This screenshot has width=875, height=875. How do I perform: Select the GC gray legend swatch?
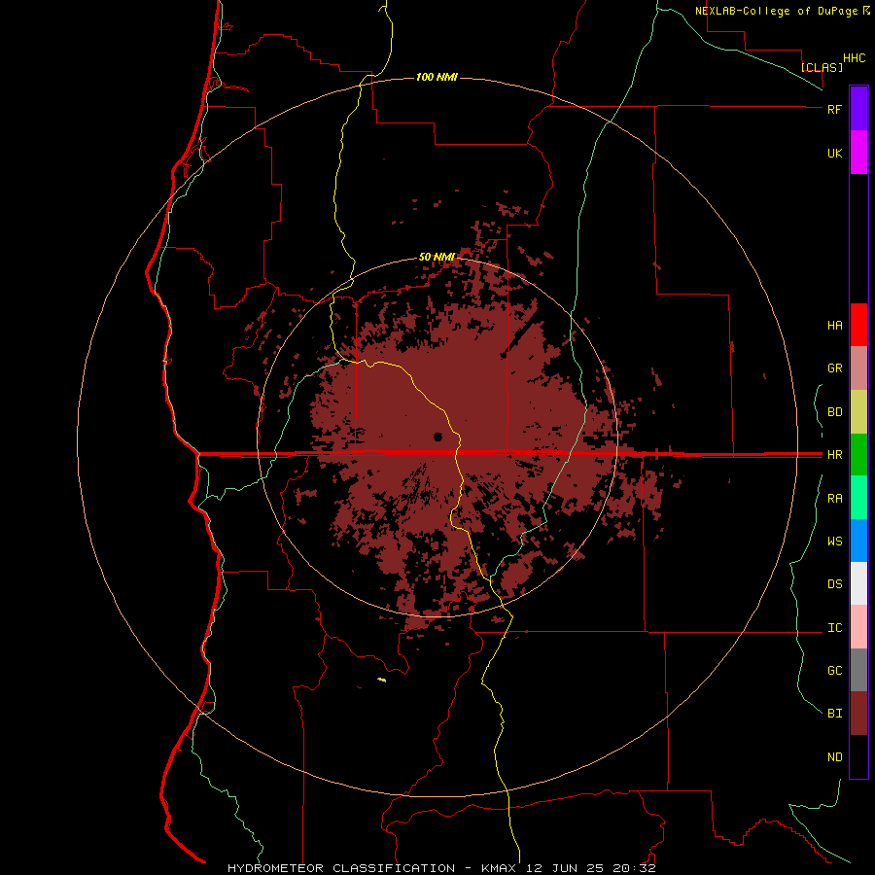[858, 670]
